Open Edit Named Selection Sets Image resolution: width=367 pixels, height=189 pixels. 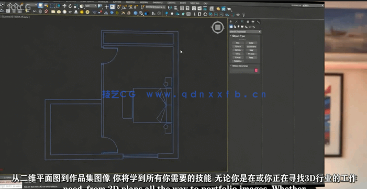142,7
